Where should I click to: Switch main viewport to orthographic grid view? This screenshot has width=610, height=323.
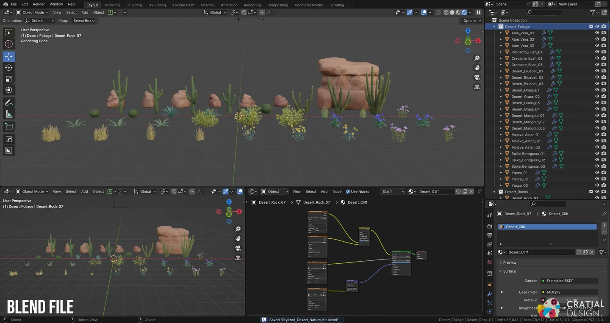tap(477, 87)
